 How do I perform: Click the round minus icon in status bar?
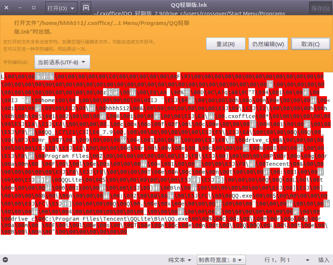click(x=5, y=260)
